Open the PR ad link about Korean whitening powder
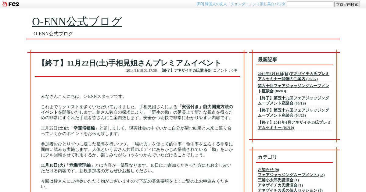Screen dimensions: 366x192 [241, 4]
